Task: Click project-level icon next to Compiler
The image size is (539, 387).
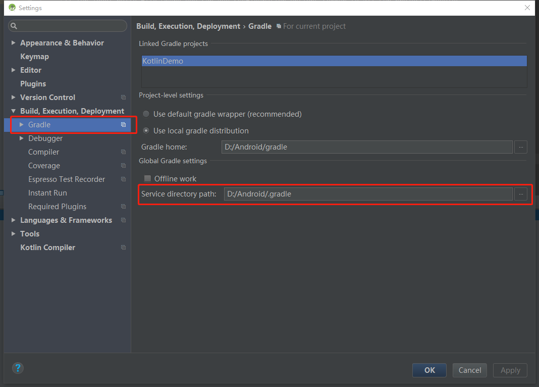Action: [x=124, y=152]
